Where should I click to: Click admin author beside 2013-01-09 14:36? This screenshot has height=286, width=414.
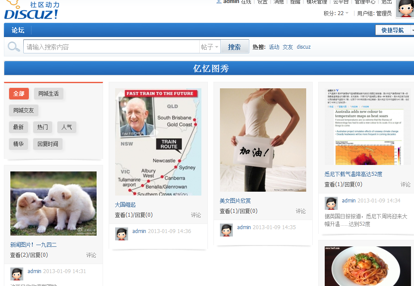[139, 231]
